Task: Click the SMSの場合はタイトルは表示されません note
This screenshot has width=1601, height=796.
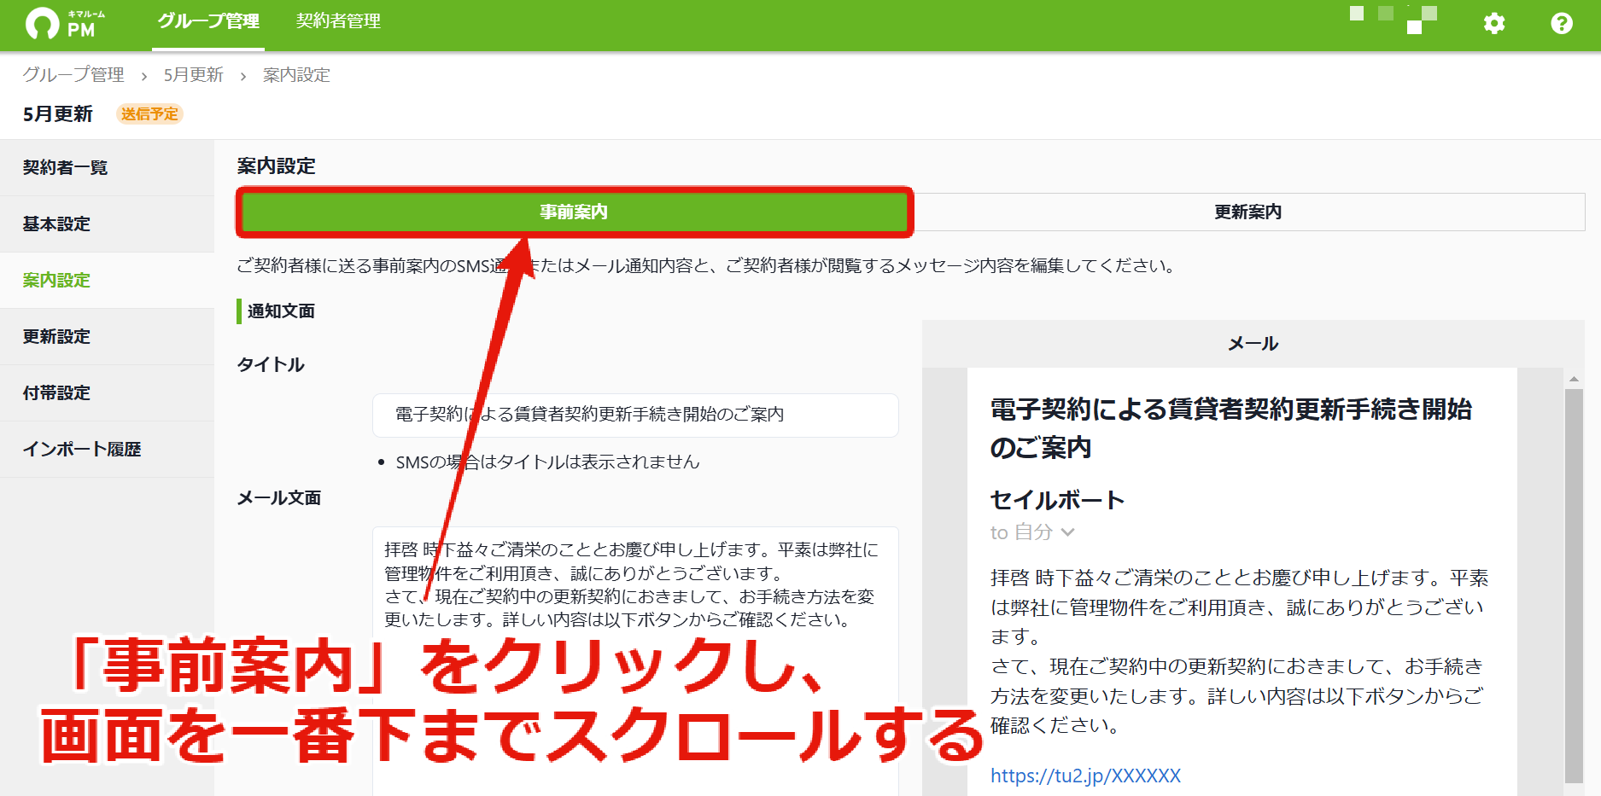Action: 547,462
